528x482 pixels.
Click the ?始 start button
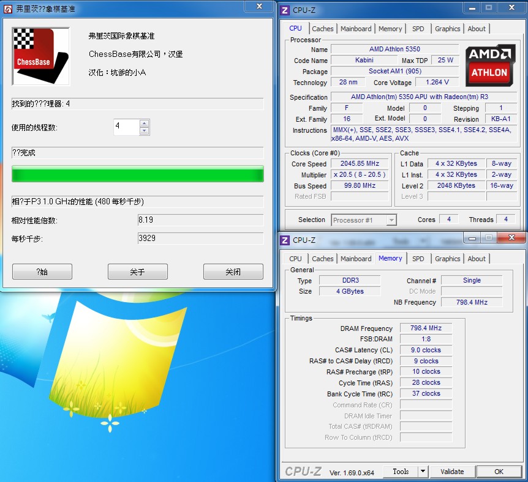42,272
